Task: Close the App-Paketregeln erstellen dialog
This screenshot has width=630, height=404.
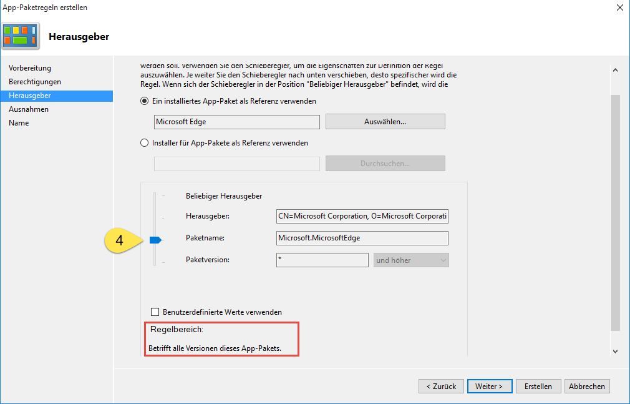Action: 619,7
